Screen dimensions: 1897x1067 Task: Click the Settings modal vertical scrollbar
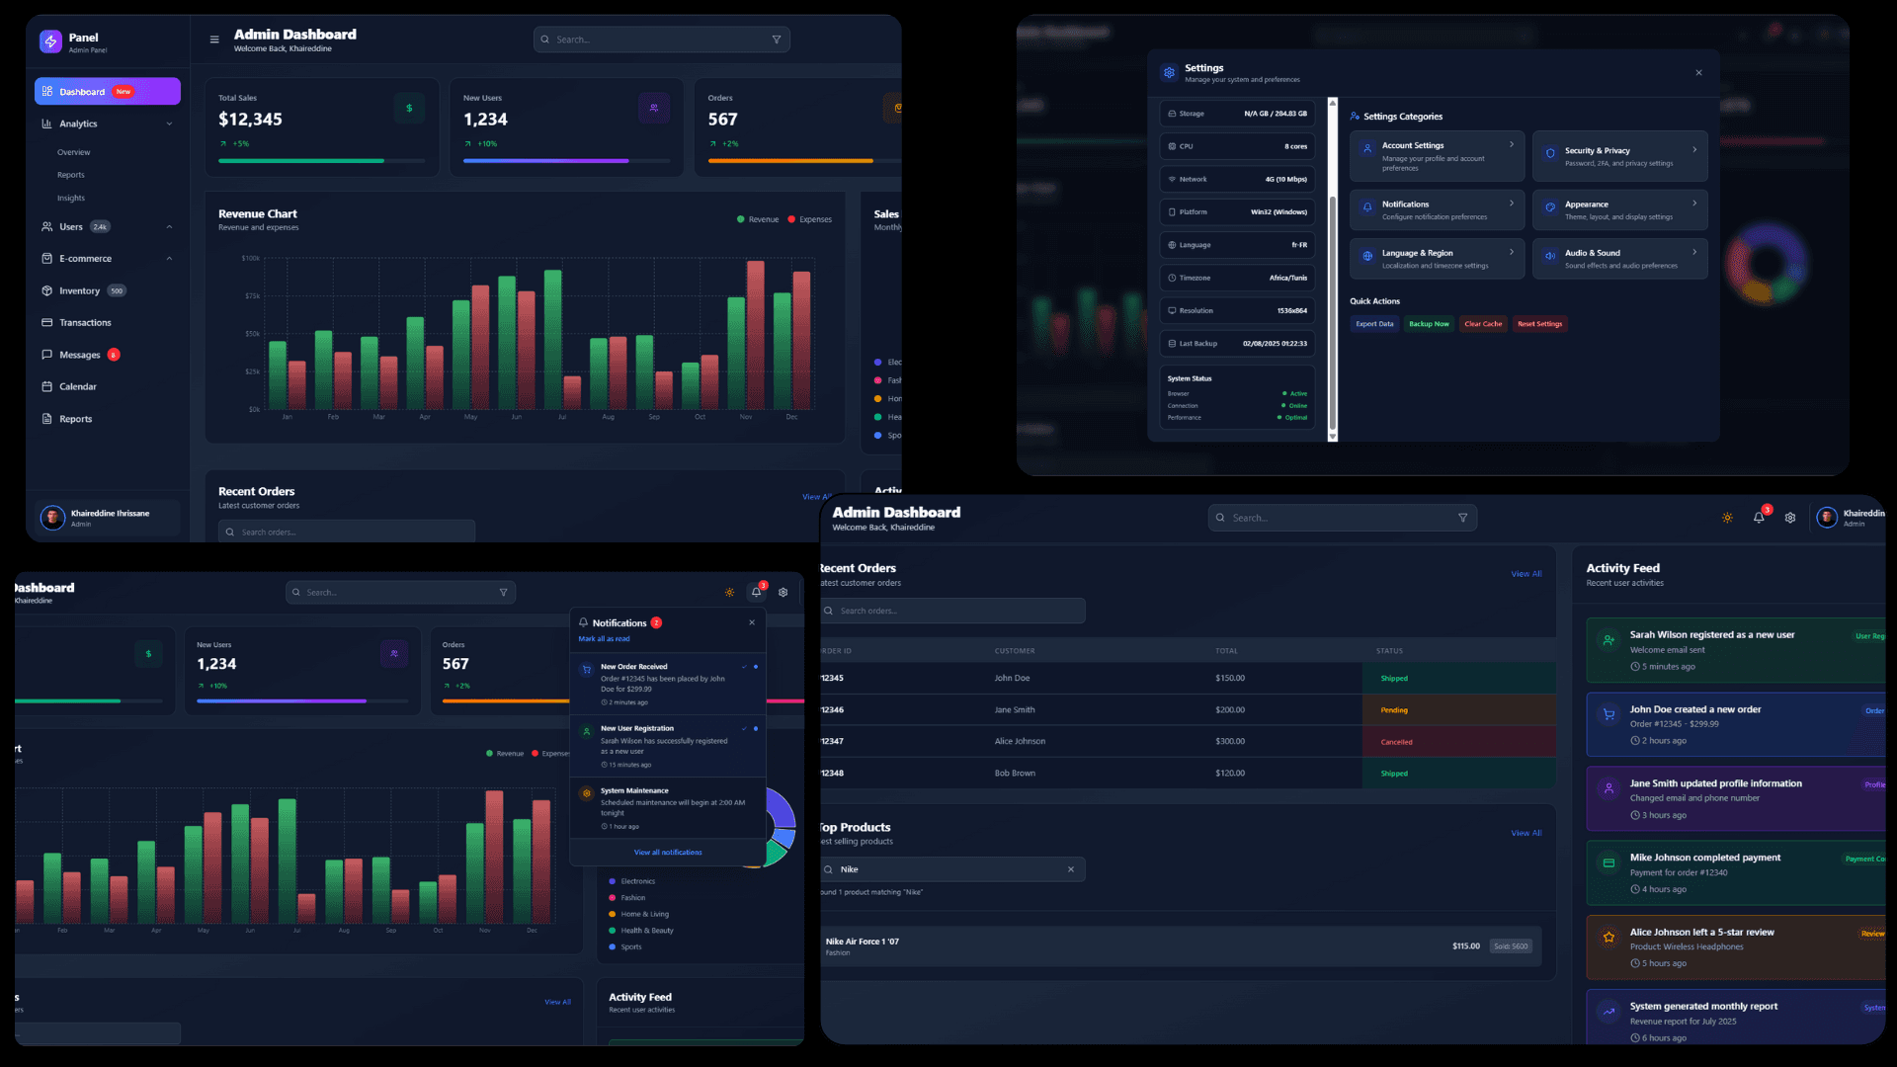coord(1332,269)
